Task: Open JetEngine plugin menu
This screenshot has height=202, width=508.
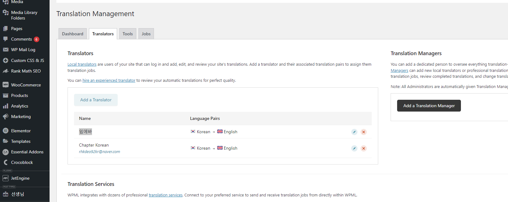Action: coord(6,178)
